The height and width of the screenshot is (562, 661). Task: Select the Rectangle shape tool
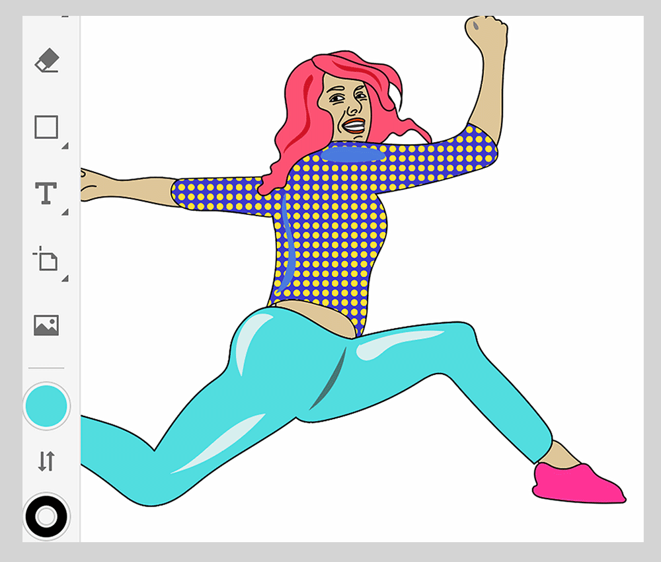click(46, 127)
